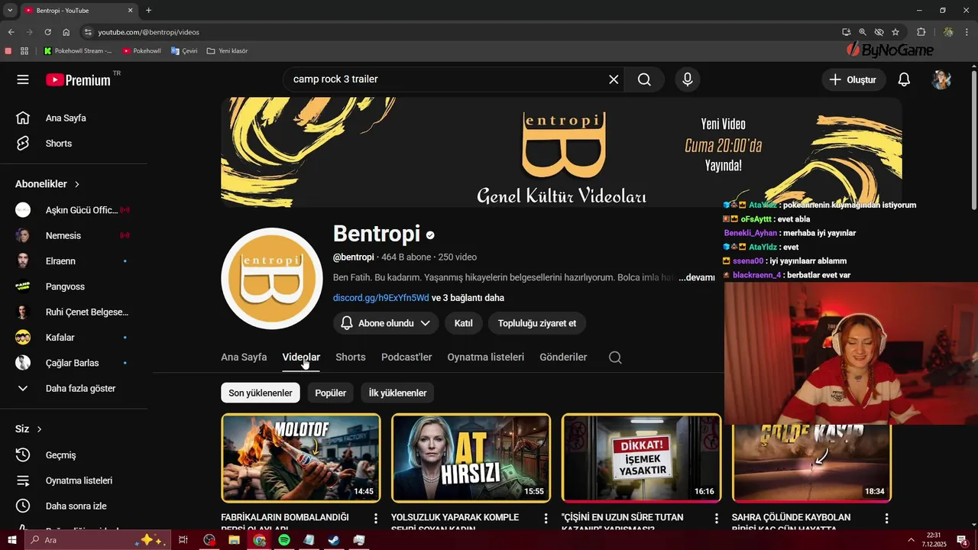Open the AT HIRSIZI video thumbnail
978x550 pixels.
471,458
